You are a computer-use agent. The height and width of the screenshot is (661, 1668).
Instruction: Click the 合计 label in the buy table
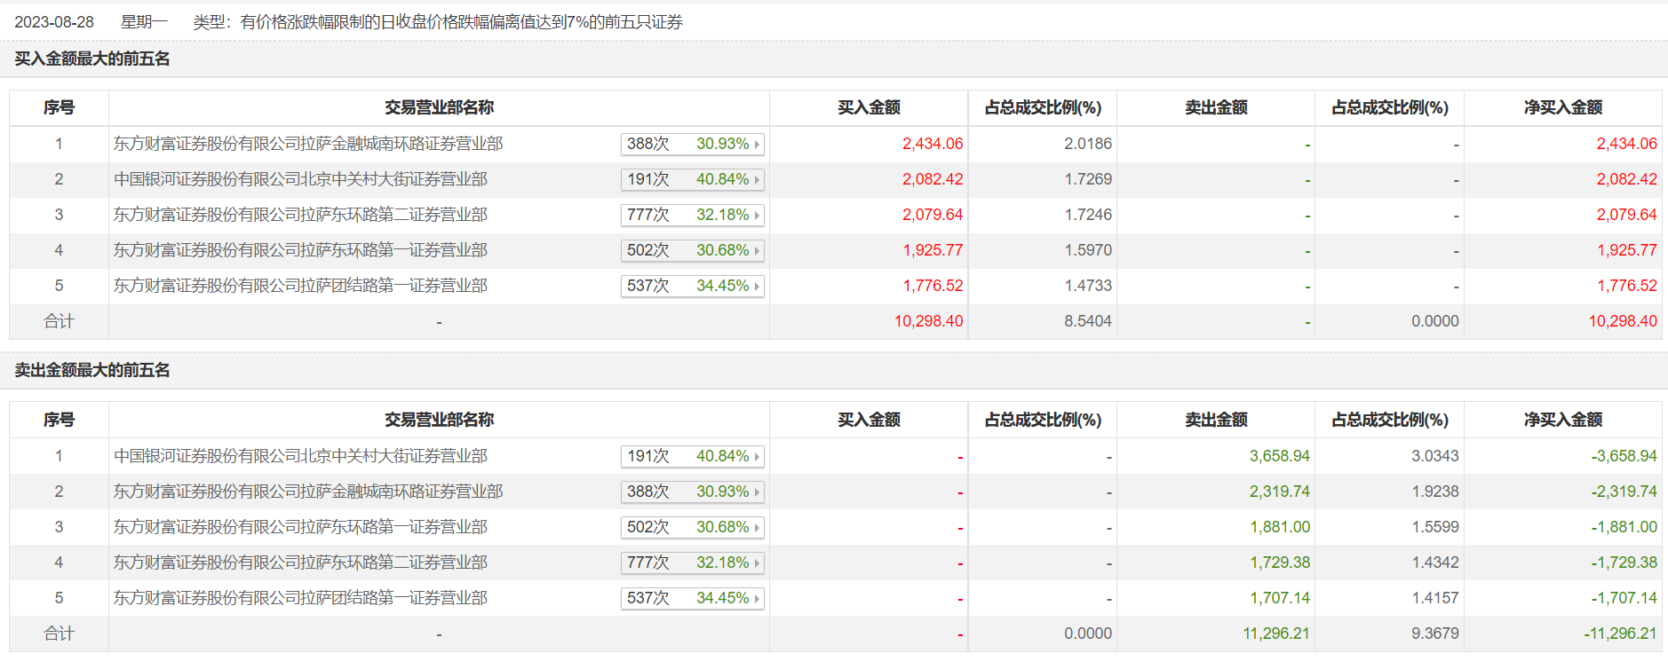pos(59,321)
